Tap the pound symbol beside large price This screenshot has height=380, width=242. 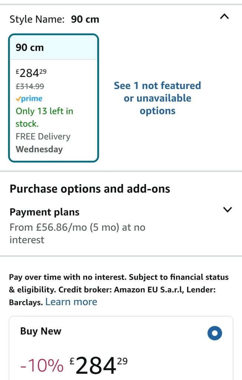point(72,361)
